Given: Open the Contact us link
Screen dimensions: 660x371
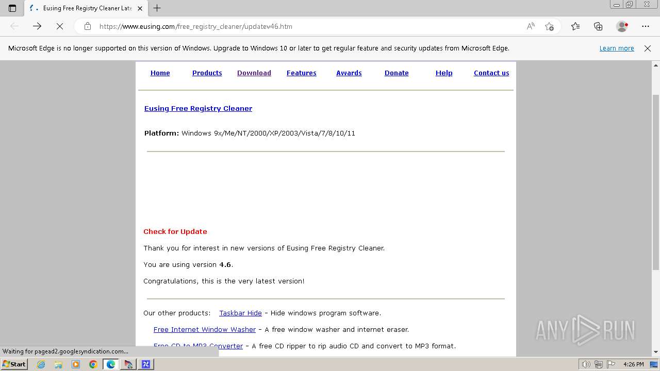Looking at the screenshot, I should (x=491, y=73).
